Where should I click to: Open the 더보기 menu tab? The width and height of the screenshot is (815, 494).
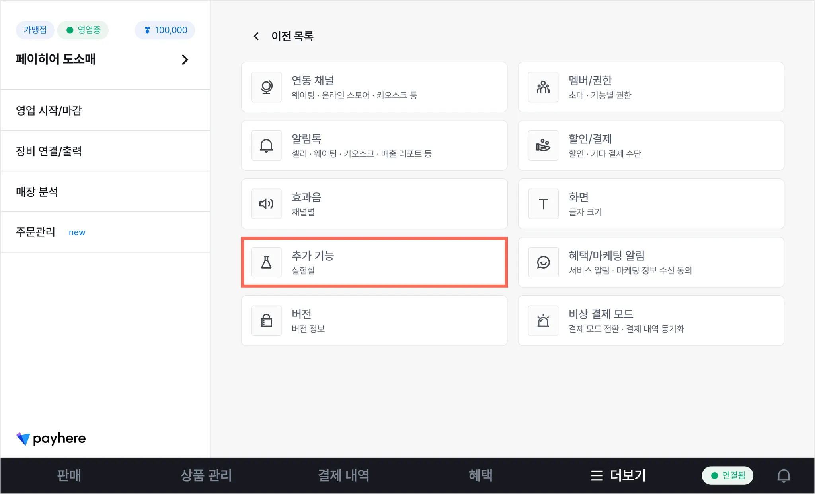[x=618, y=475]
